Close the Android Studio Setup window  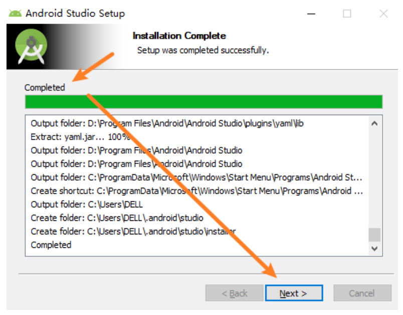[383, 14]
